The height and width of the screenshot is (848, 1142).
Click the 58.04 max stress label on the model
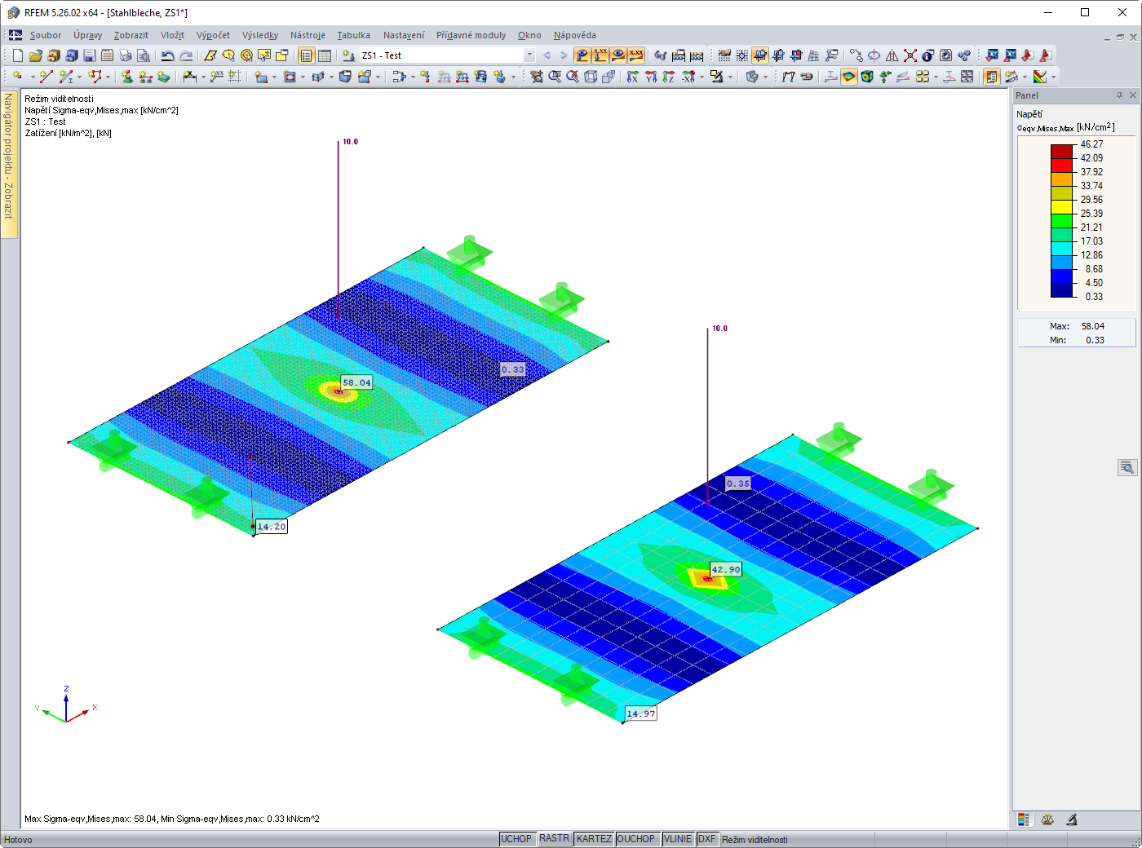click(x=356, y=382)
